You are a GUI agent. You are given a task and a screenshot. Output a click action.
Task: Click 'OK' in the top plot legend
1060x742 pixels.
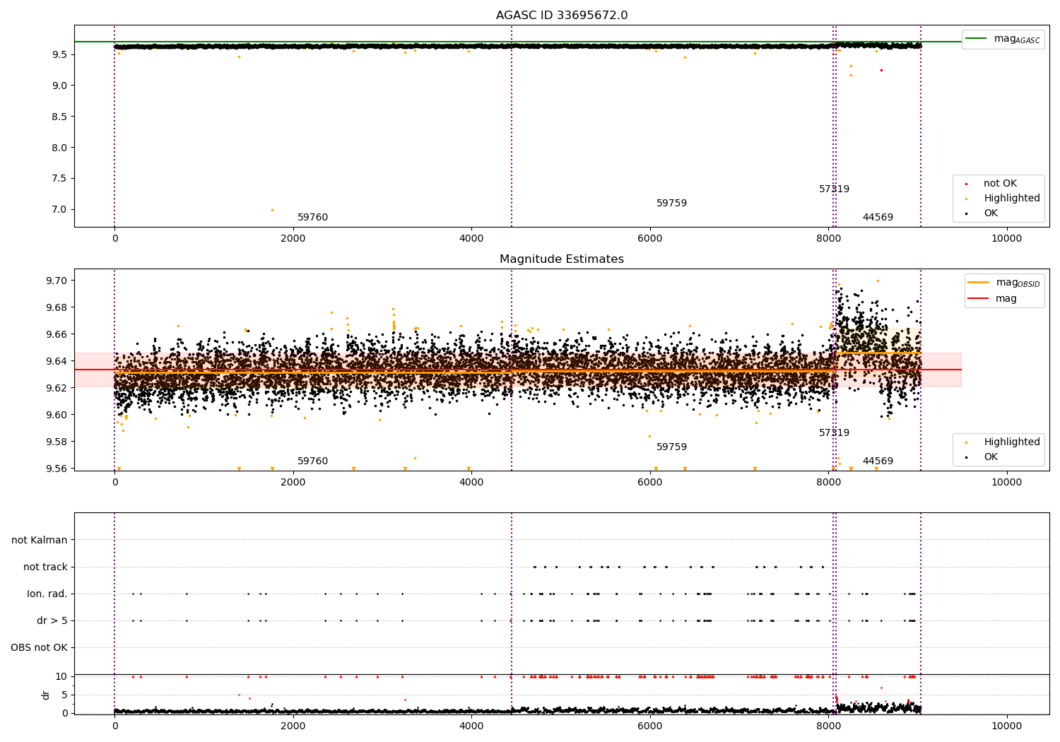coord(991,213)
